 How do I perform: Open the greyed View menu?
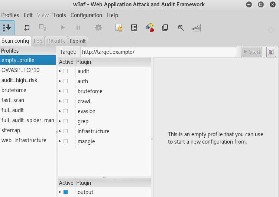[43, 15]
